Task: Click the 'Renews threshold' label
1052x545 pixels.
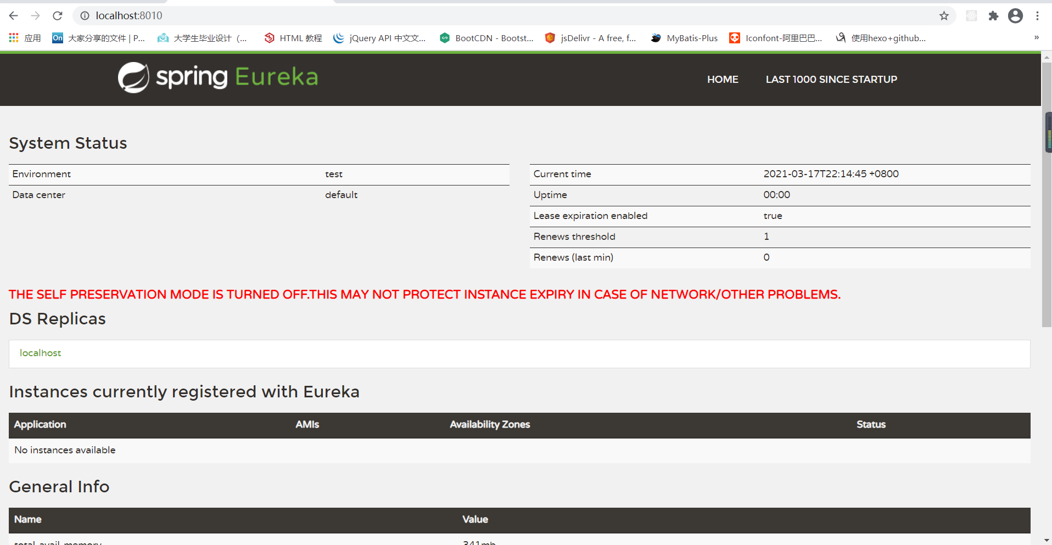Action: [x=574, y=237]
